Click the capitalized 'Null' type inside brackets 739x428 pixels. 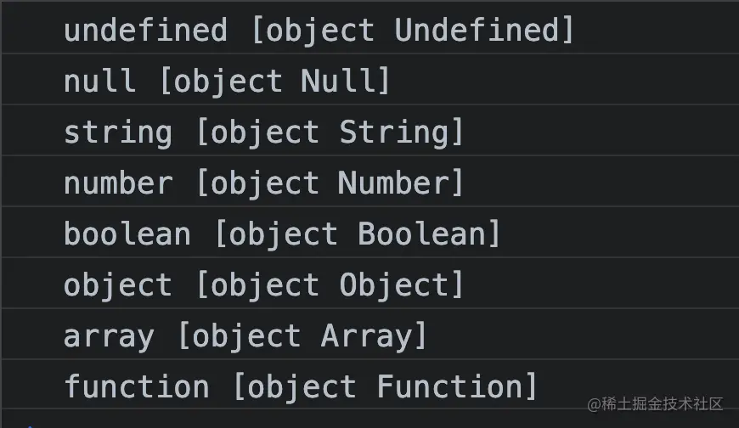339,82
